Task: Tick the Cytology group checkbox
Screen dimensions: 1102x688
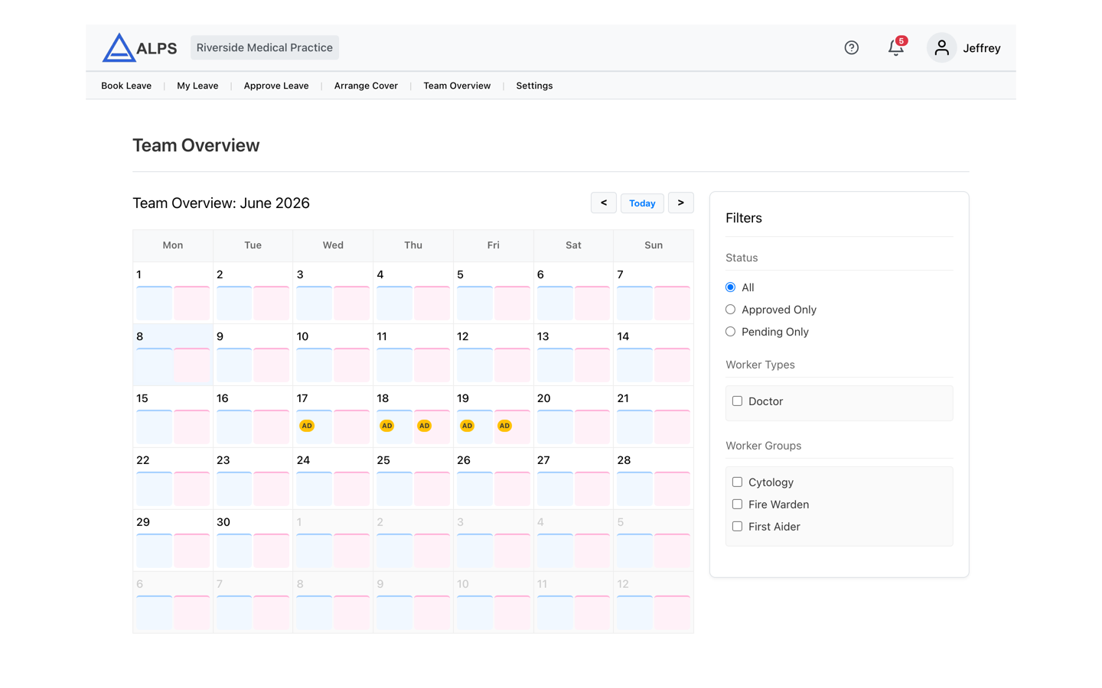Action: coord(738,482)
